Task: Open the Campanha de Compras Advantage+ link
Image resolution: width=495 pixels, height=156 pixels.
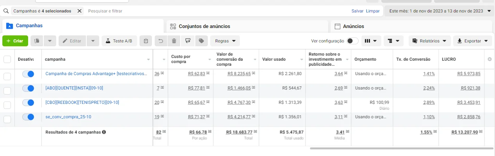Action: click(96, 74)
